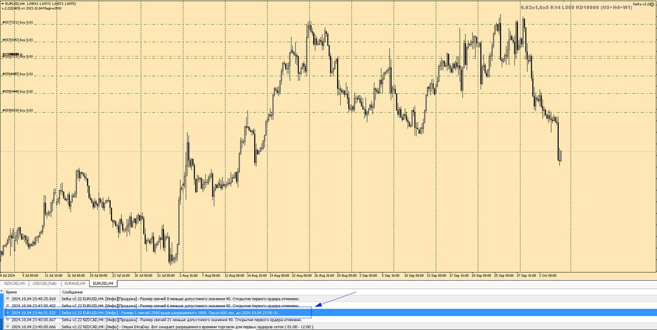Click the triangle arrow before EURUSD,H4 title
This screenshot has width=657, height=330.
(x=2, y=4)
